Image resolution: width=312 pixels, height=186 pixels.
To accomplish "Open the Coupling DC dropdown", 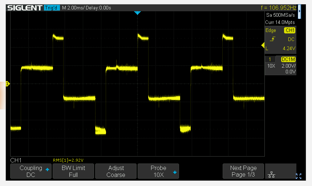I will [31, 171].
